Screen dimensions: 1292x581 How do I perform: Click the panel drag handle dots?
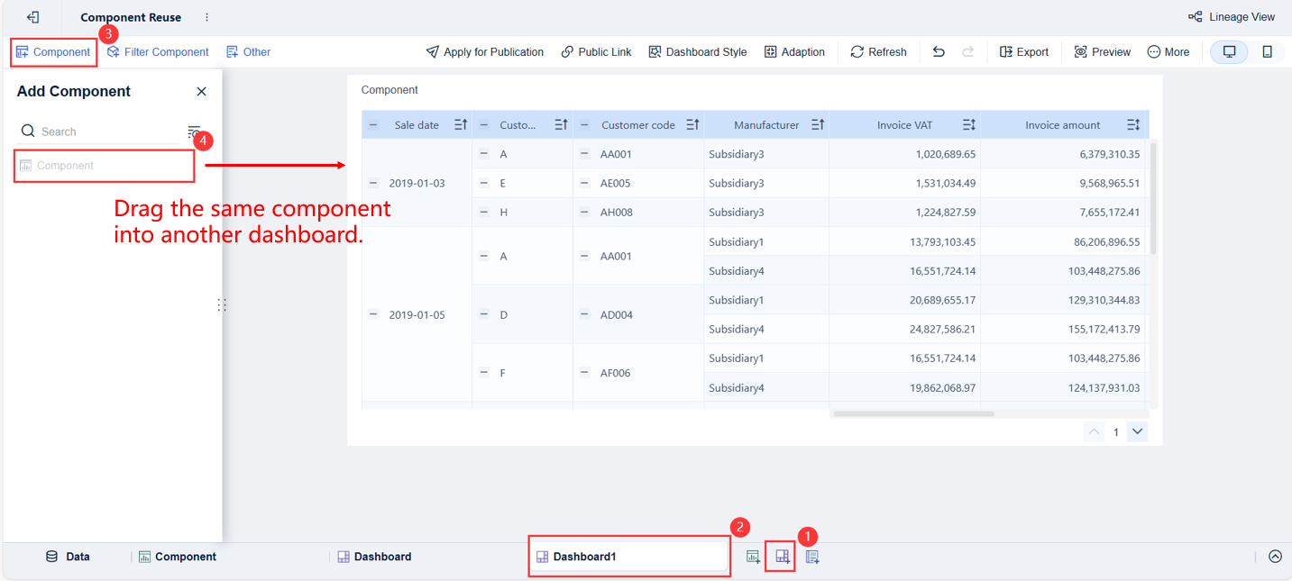coord(222,305)
